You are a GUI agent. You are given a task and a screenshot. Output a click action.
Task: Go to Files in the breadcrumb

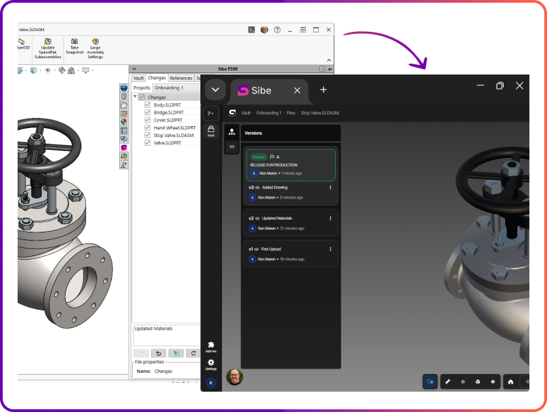pyautogui.click(x=291, y=112)
